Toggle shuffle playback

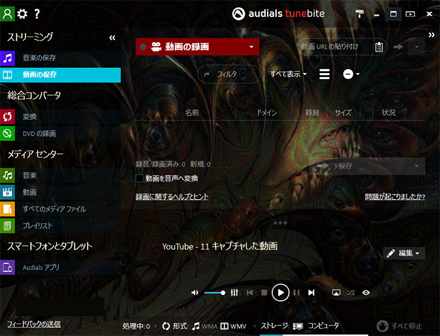click(351, 293)
